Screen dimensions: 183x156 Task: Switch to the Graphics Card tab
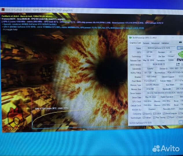[135, 43]
